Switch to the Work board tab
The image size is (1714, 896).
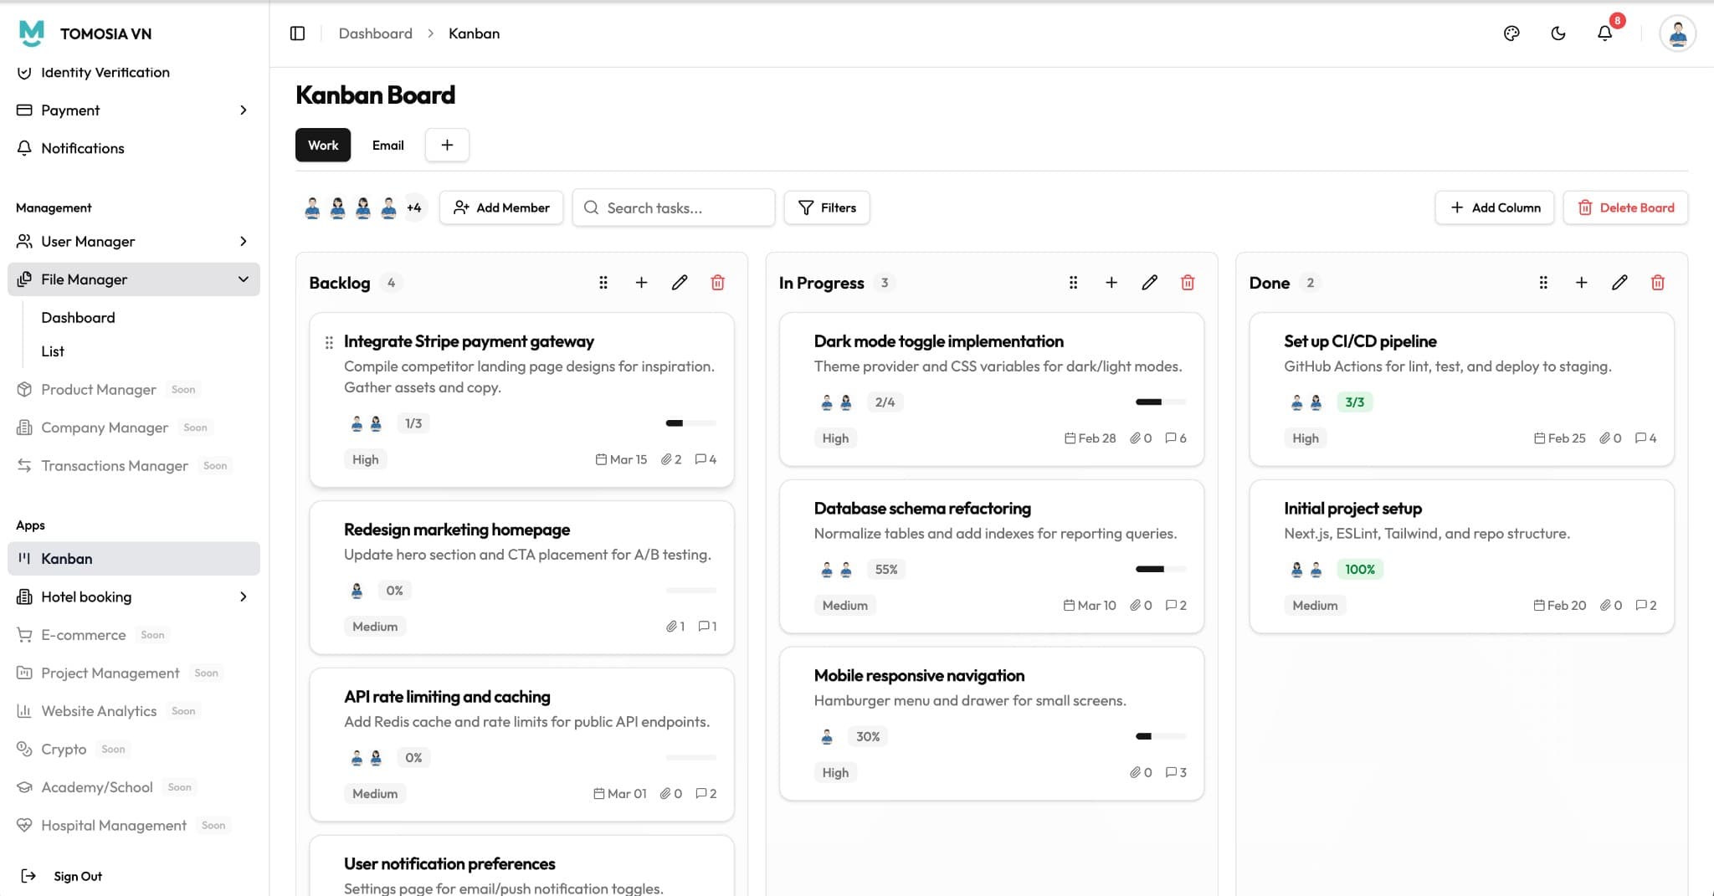click(323, 145)
